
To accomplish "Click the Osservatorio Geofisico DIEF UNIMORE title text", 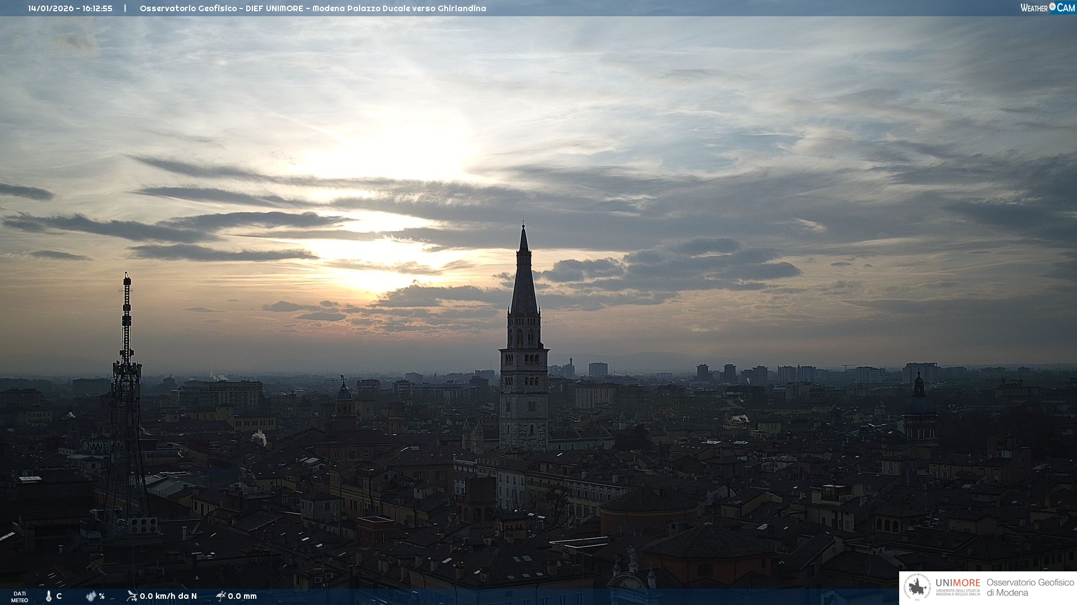I will 312,8.
